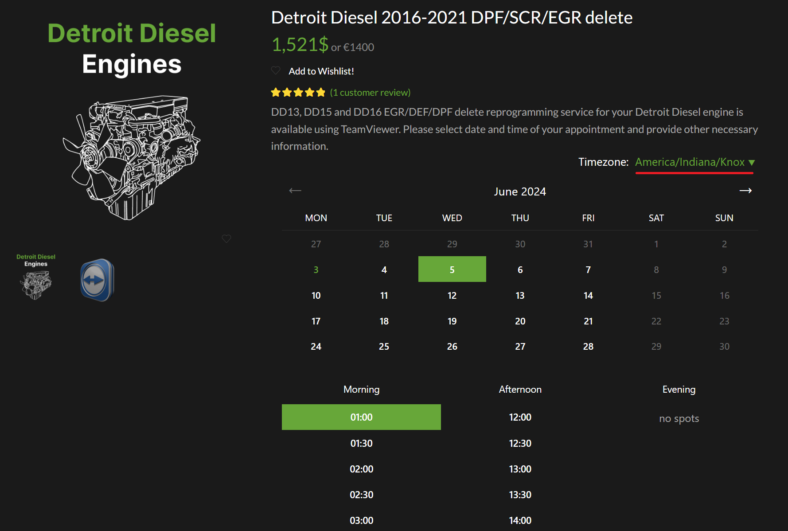Select the Detroit Diesel Engines thumbnail
Viewport: 788px width, 531px height.
pos(36,277)
